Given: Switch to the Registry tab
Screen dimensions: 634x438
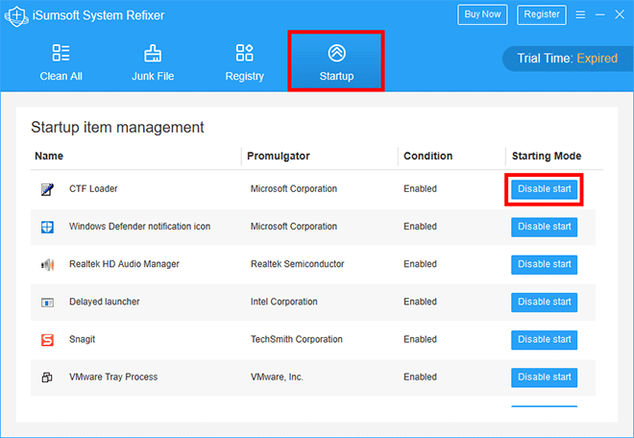Looking at the screenshot, I should tap(245, 61).
